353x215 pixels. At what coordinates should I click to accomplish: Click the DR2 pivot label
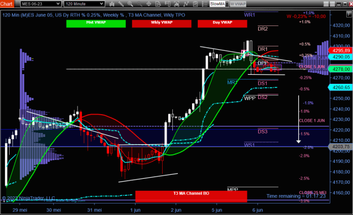263,29
